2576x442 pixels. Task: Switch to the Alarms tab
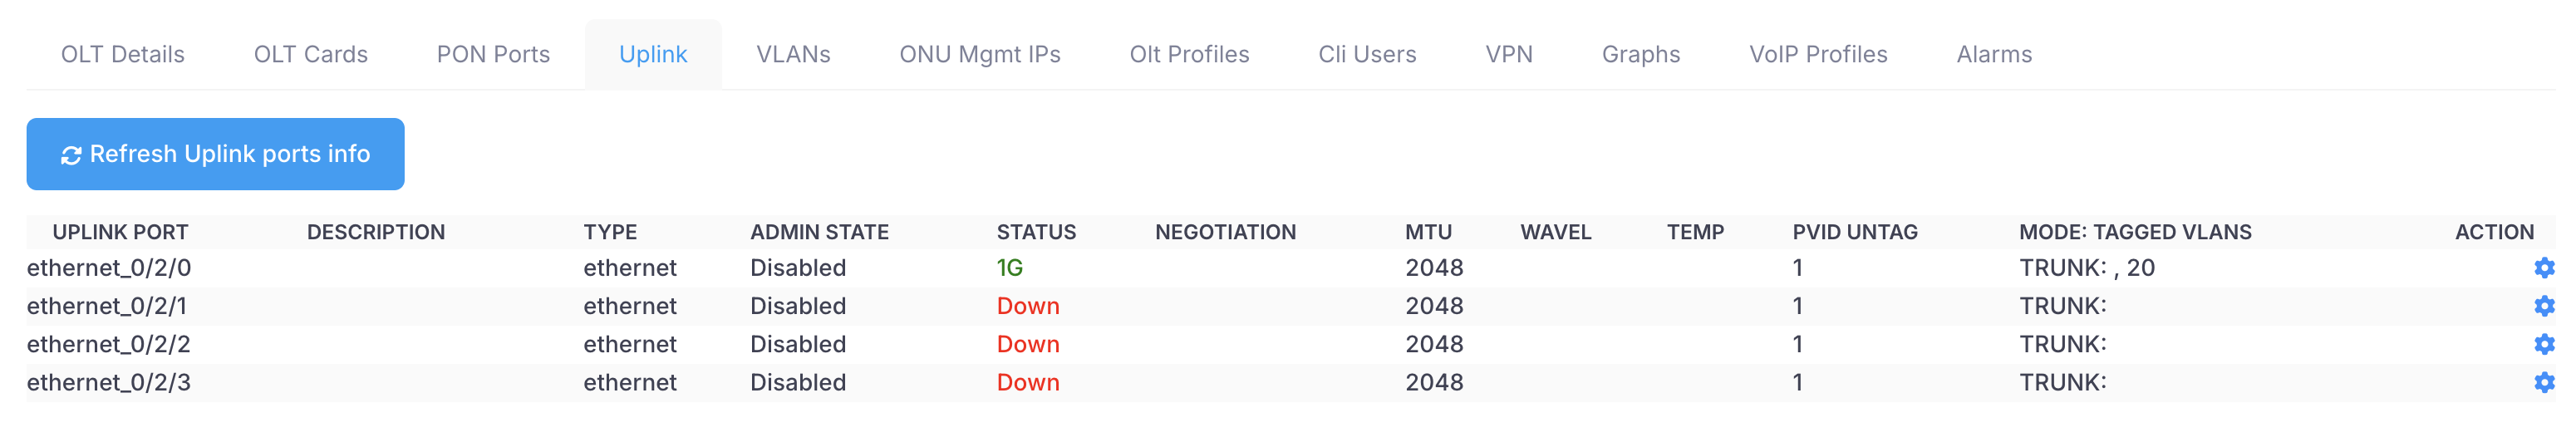tap(1994, 54)
